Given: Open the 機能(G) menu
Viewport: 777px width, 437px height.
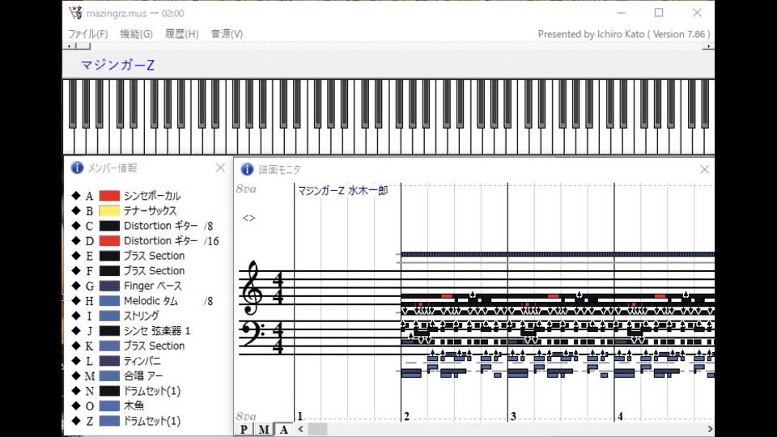Looking at the screenshot, I should (x=136, y=34).
